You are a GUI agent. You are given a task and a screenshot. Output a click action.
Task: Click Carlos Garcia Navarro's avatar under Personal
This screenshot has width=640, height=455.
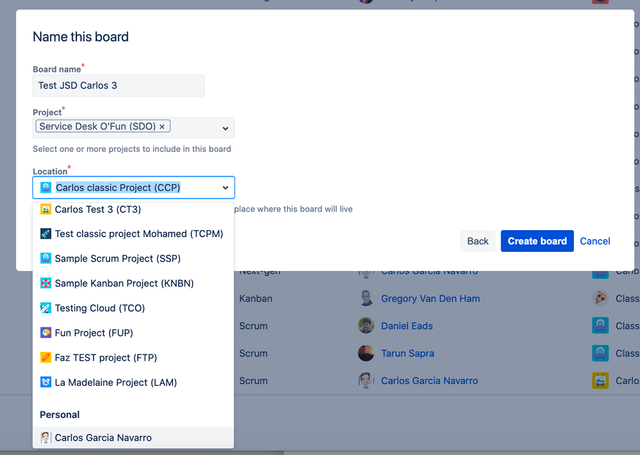click(x=45, y=437)
